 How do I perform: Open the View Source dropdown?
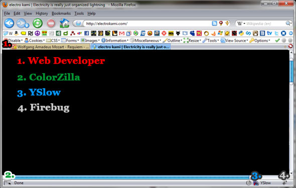[234, 40]
